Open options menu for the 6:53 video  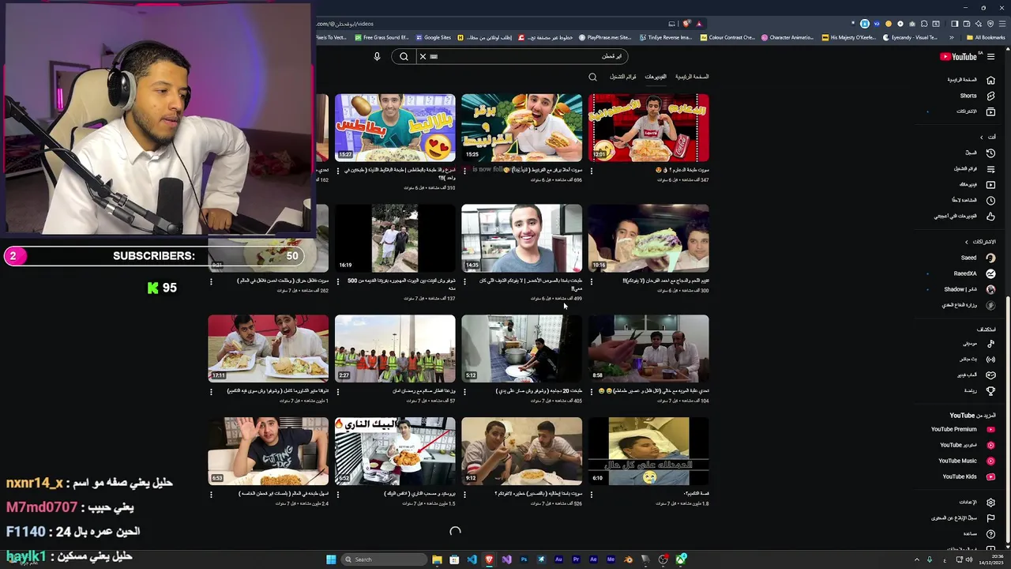(211, 494)
